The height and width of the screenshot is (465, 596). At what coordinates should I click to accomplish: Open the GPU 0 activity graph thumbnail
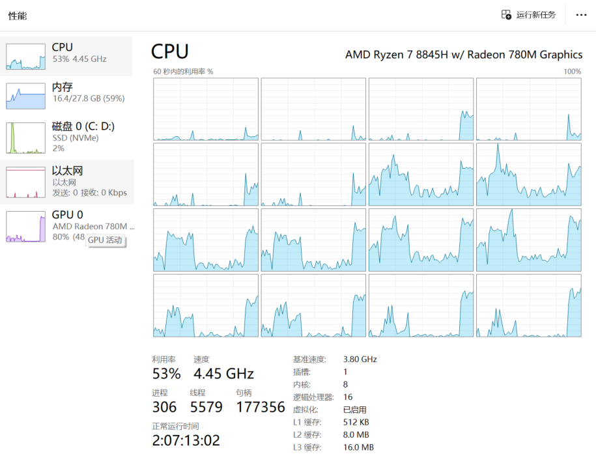[x=25, y=227]
